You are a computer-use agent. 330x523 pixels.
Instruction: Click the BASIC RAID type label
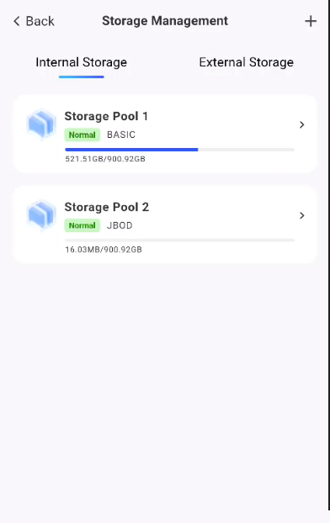(x=121, y=135)
